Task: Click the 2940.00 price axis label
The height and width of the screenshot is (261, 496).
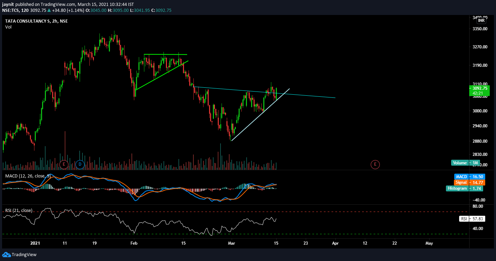Action: 479,126
